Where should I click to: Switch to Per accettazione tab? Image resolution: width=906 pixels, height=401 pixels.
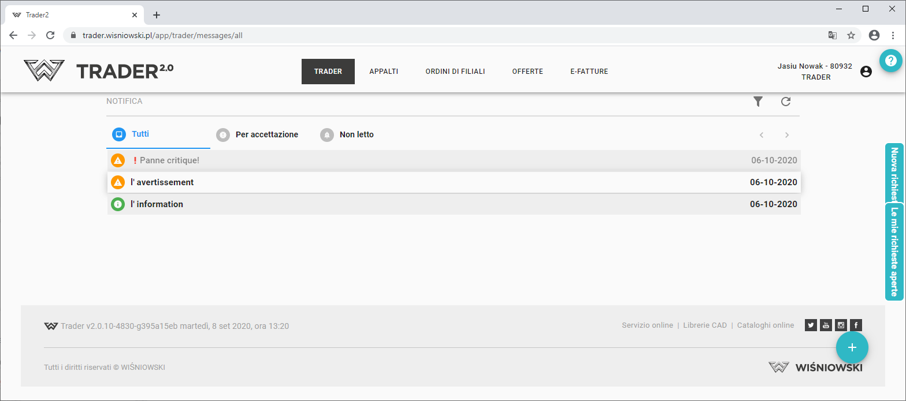click(266, 134)
